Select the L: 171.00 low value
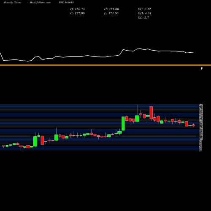The image size is (211, 211). pos(111,14)
